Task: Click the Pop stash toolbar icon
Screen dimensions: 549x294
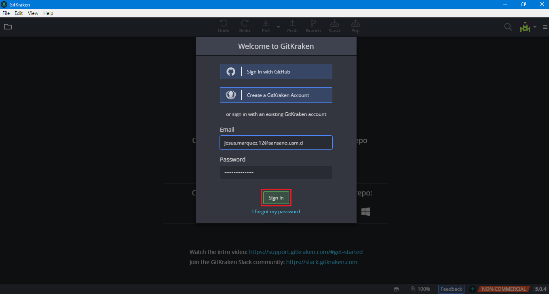Action: 355,27
